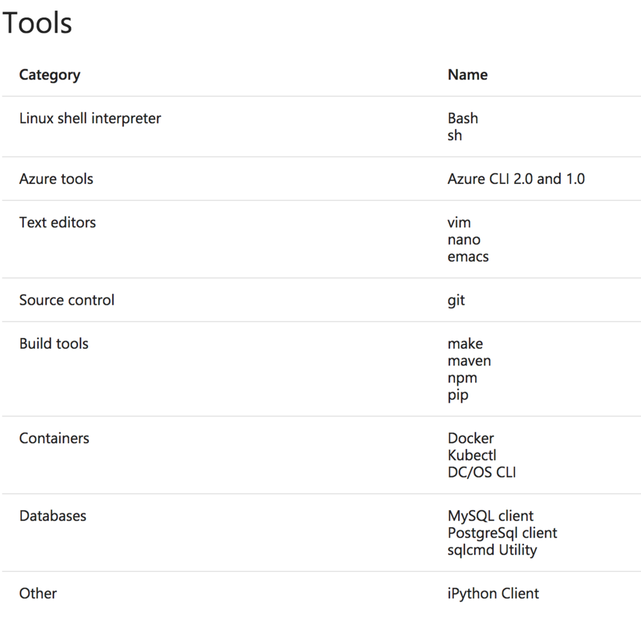Click the Docker entry

(471, 439)
